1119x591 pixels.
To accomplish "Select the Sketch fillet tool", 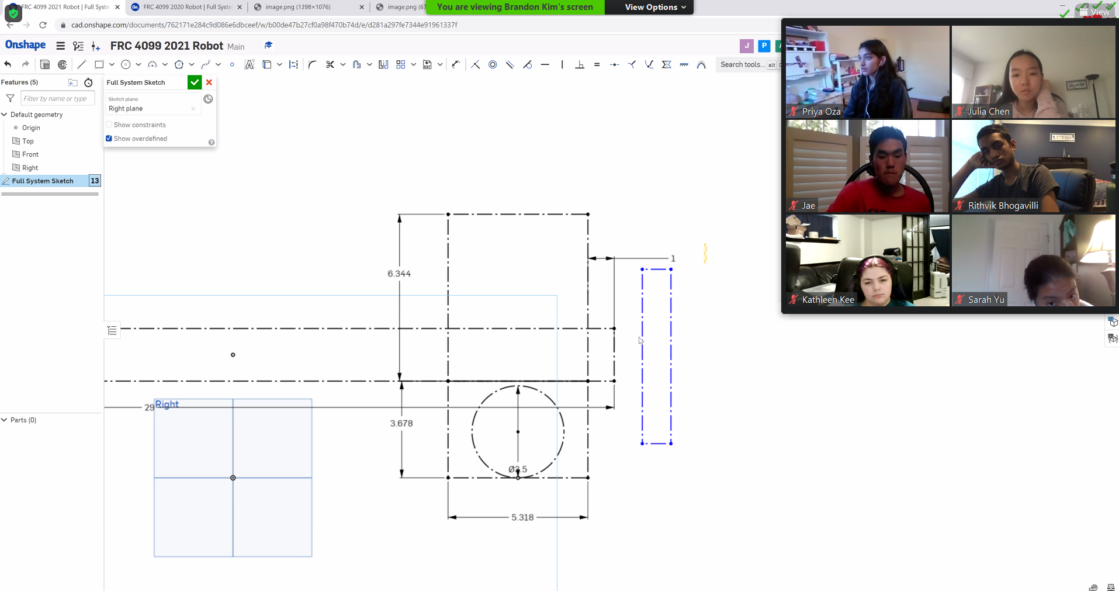I will pyautogui.click(x=313, y=64).
